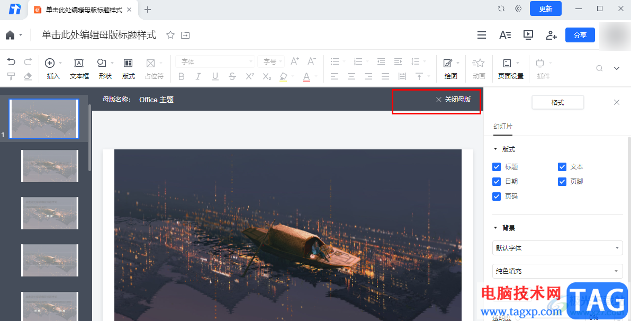Screen dimensions: 631x321
Task: Open the settings gear icon
Action: (518, 8)
